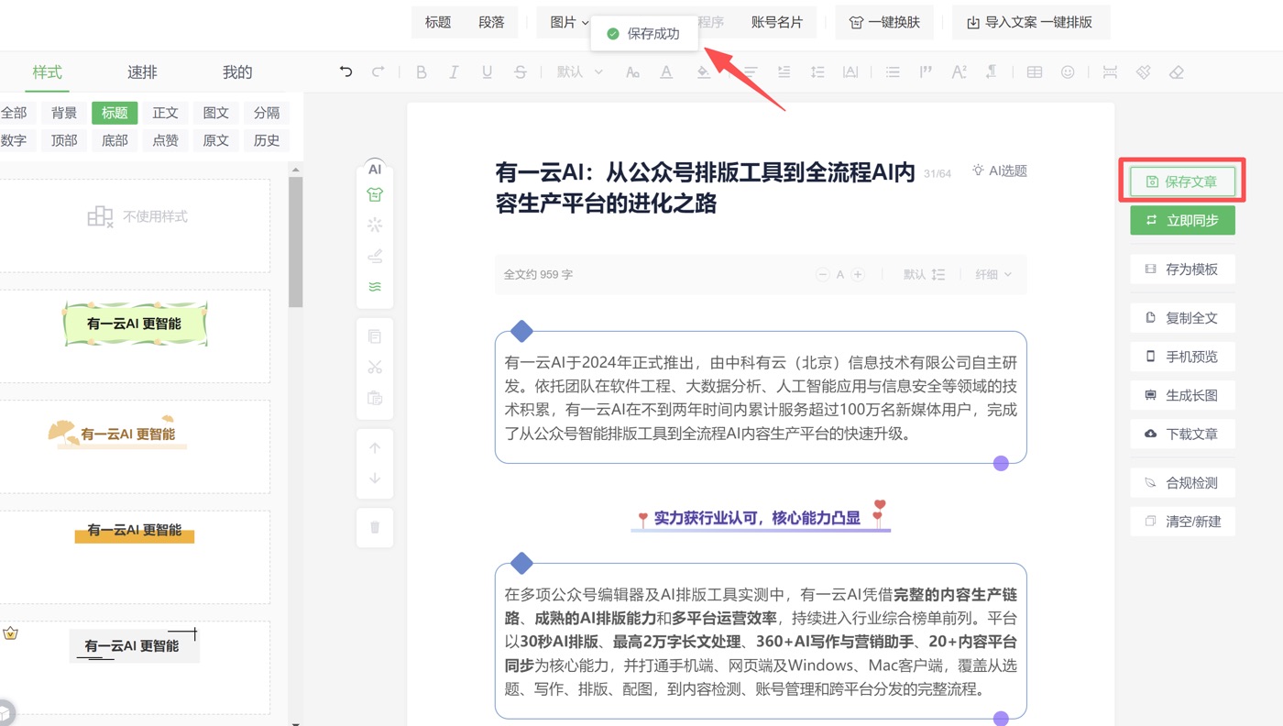Open the 纤细 style dropdown
The height and width of the screenshot is (726, 1283).
[x=993, y=274]
